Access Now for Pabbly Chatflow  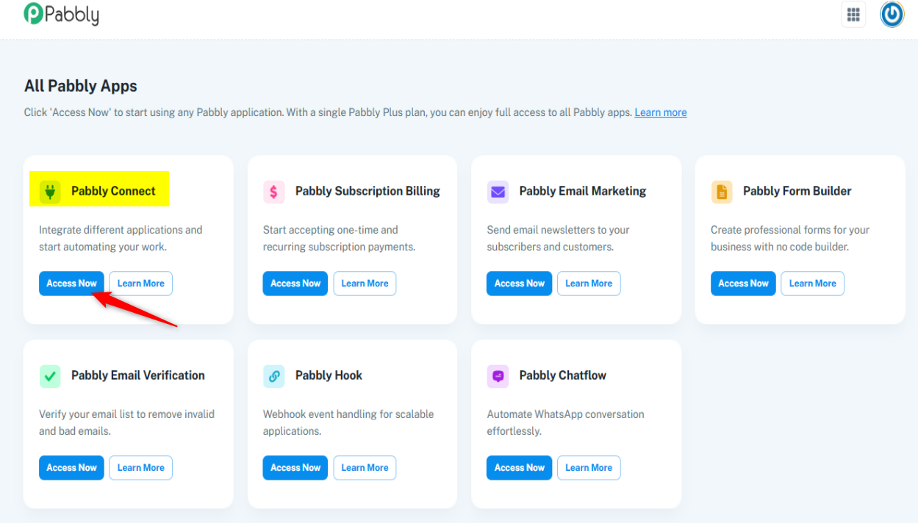[x=519, y=468]
